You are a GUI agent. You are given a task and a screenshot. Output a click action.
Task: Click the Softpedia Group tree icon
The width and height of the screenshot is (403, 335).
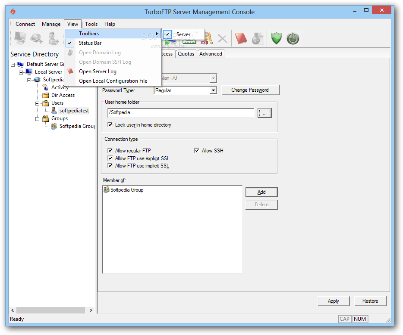(x=54, y=126)
